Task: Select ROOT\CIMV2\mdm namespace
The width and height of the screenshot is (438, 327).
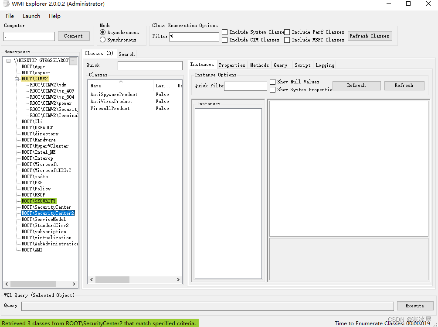Action: click(48, 85)
